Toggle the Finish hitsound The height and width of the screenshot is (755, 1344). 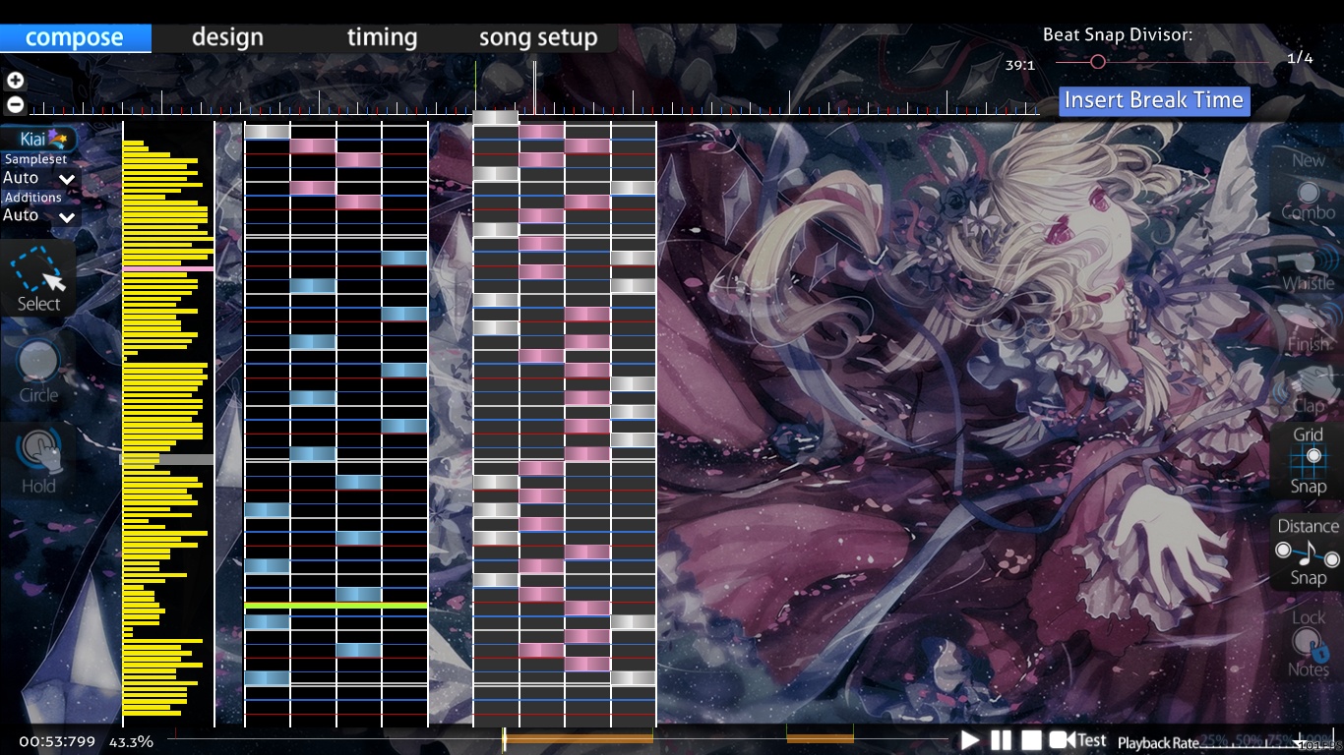click(1308, 329)
